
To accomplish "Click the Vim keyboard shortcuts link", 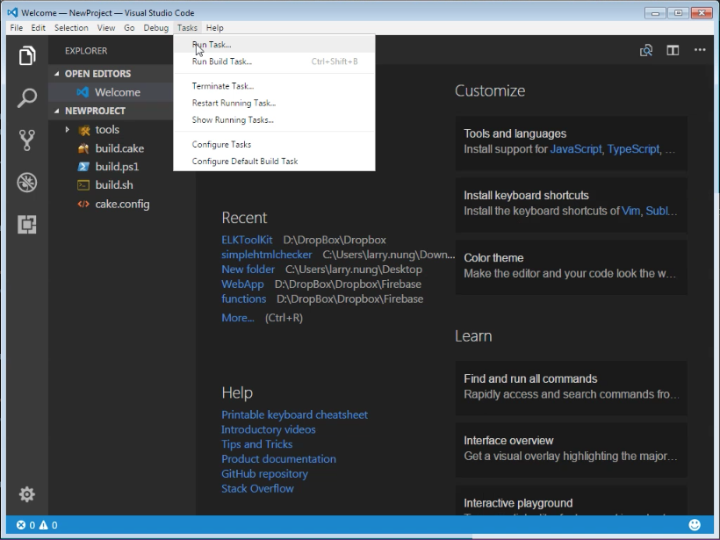I will click(630, 211).
